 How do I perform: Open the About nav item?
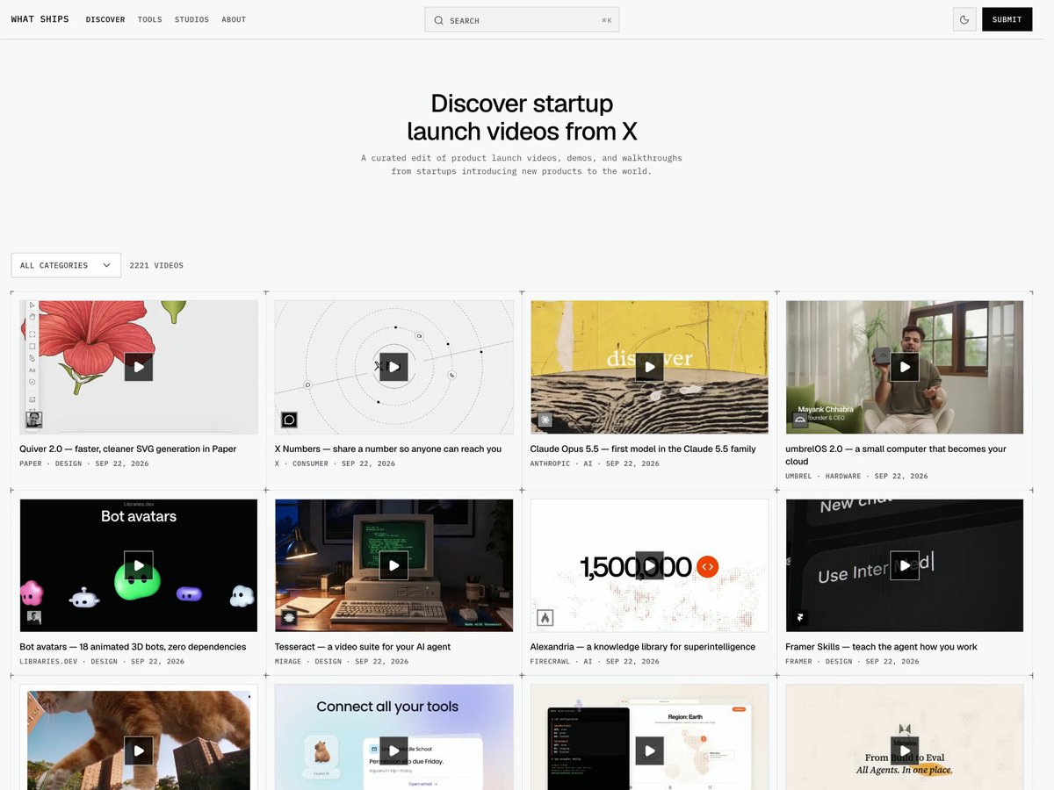click(x=234, y=19)
